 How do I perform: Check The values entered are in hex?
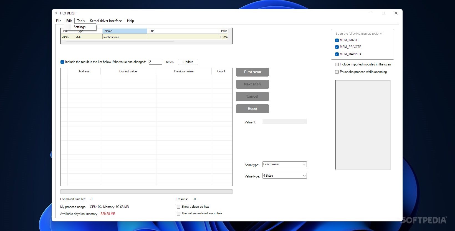[x=178, y=214]
